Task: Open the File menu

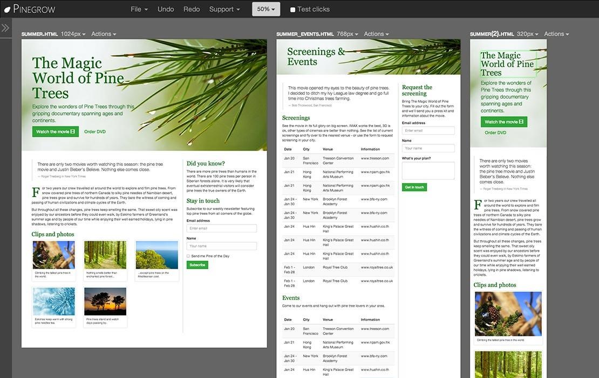Action: (137, 9)
